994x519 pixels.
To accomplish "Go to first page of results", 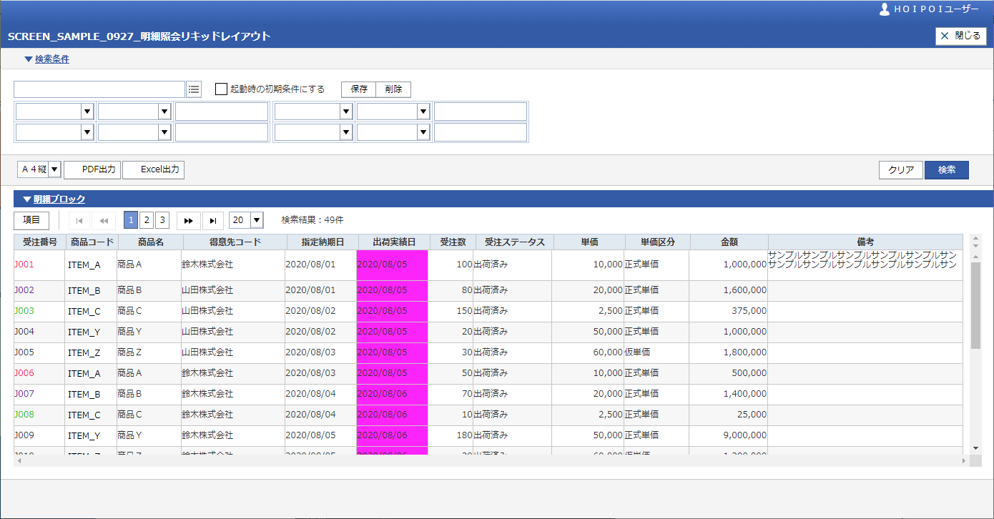I will click(x=79, y=220).
